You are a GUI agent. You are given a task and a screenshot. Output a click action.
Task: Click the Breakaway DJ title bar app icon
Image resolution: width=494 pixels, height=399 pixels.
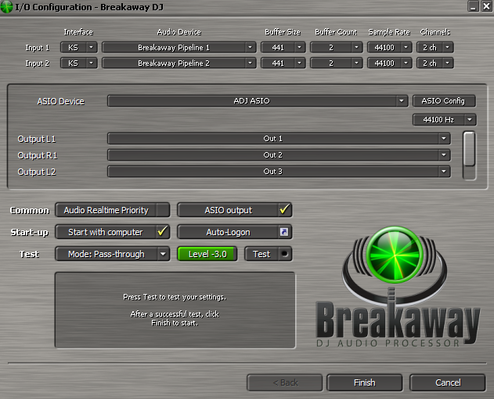(x=6, y=7)
